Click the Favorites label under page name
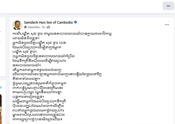Viewport: 175px width, 124px height. click(x=34, y=27)
